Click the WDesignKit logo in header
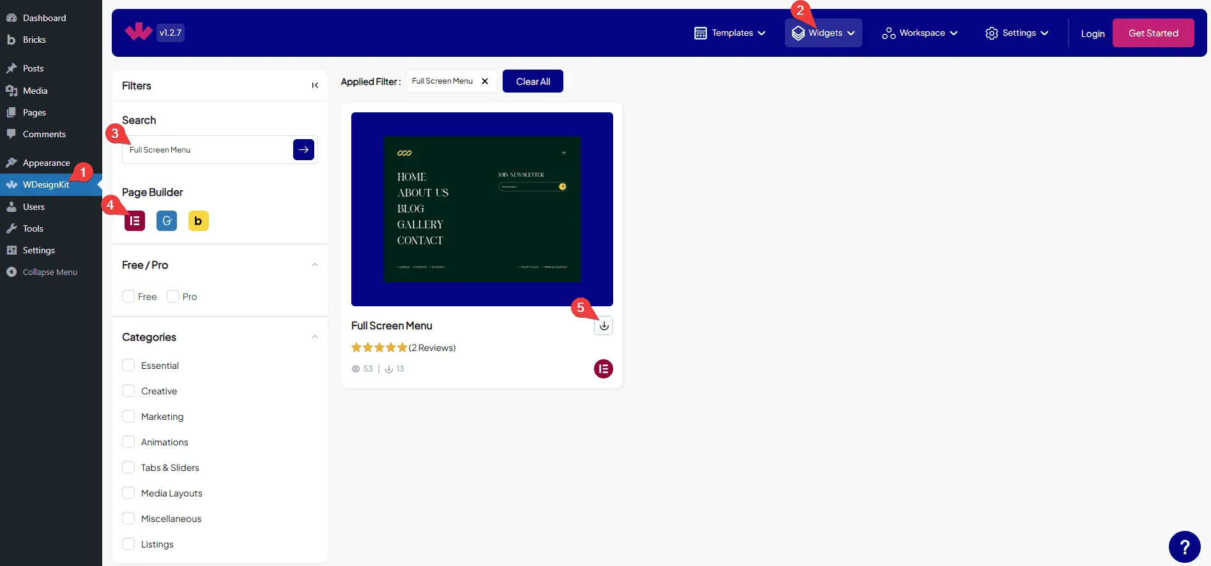This screenshot has height=566, width=1211. coord(139,33)
